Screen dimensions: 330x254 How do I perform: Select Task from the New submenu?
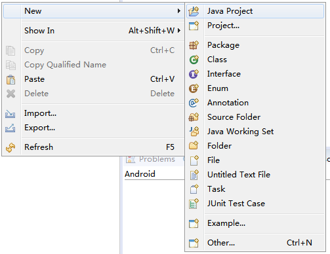[255, 189]
